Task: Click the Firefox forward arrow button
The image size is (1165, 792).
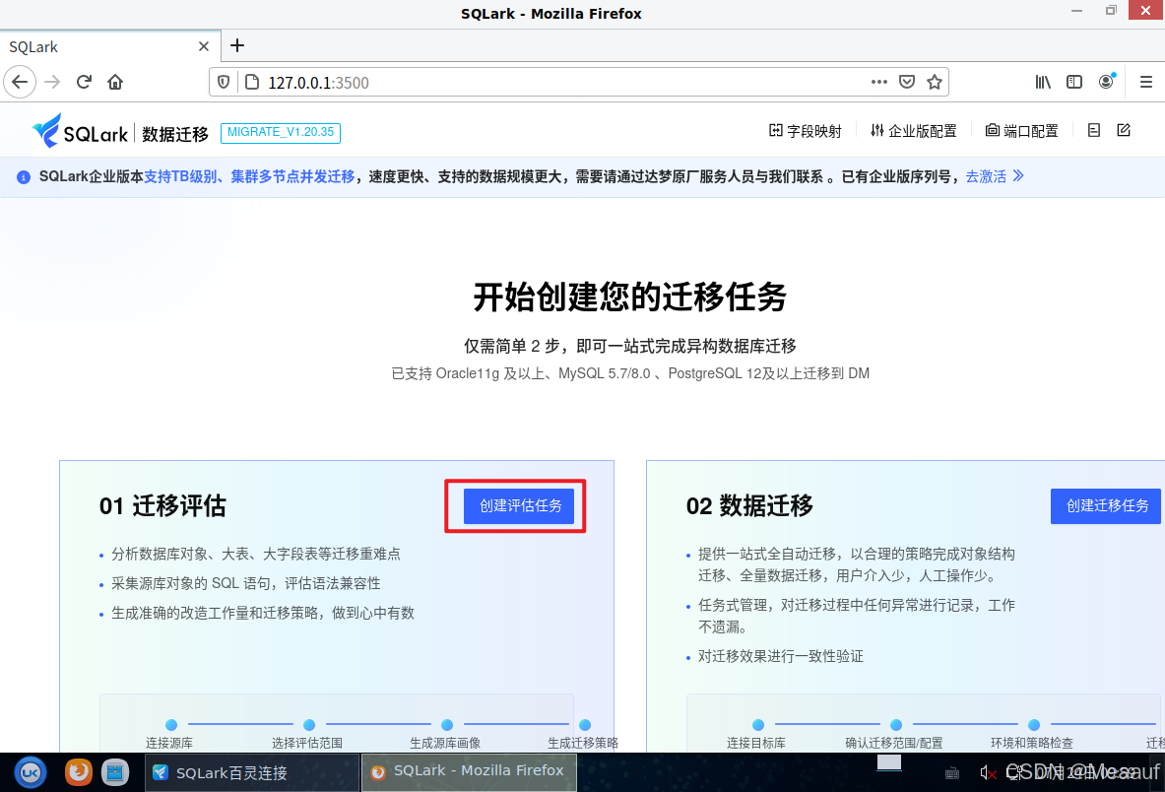Action: 52,82
